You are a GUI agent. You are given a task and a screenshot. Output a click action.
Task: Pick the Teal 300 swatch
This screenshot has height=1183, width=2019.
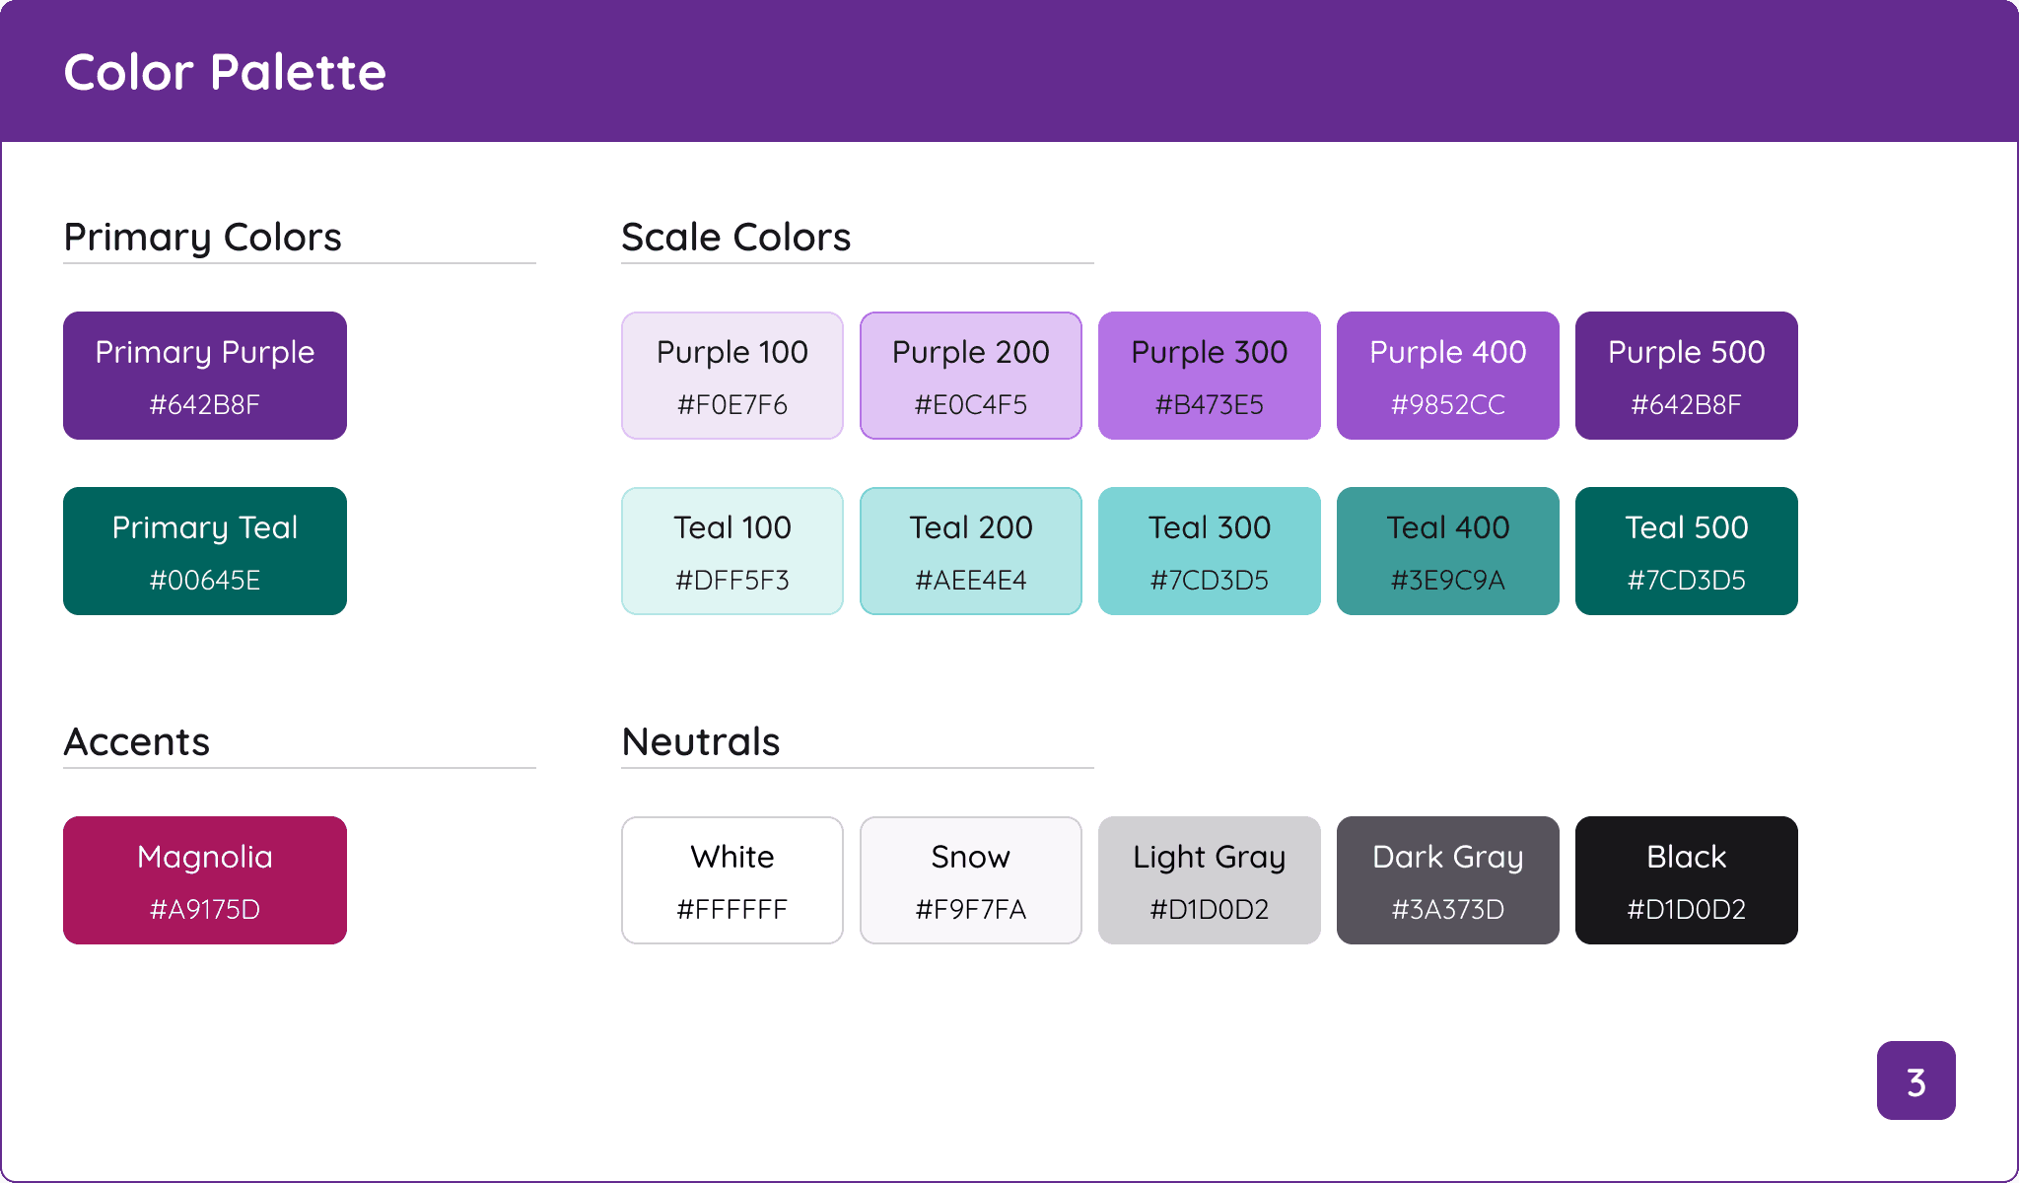pos(1209,551)
